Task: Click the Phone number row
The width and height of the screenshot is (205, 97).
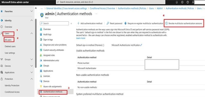Action: click(140, 63)
